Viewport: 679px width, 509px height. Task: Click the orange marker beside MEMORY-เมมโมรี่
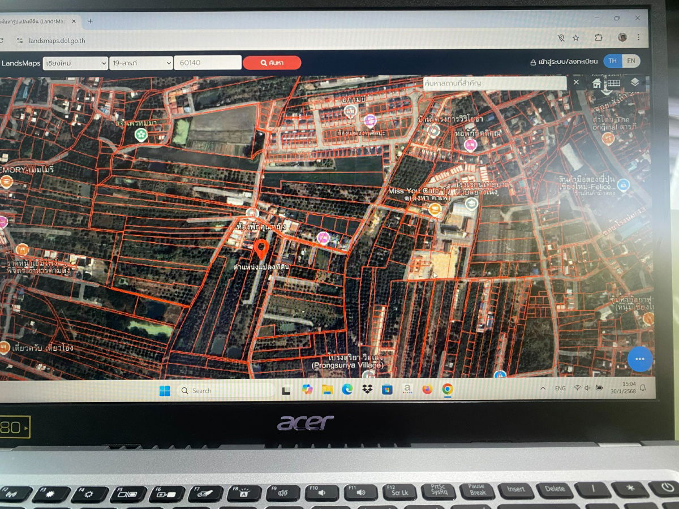click(6, 182)
